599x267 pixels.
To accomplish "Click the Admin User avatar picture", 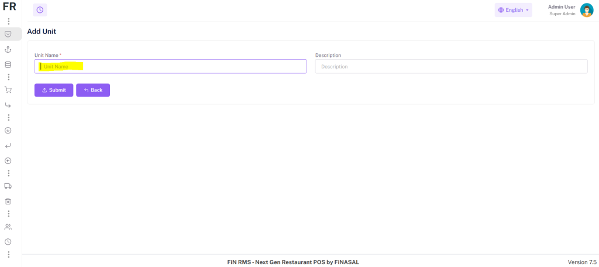I will (587, 11).
